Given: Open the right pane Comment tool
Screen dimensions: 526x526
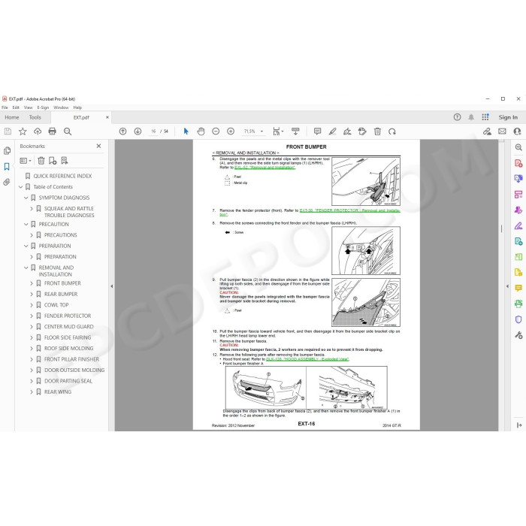Looking at the screenshot, I should point(518,288).
